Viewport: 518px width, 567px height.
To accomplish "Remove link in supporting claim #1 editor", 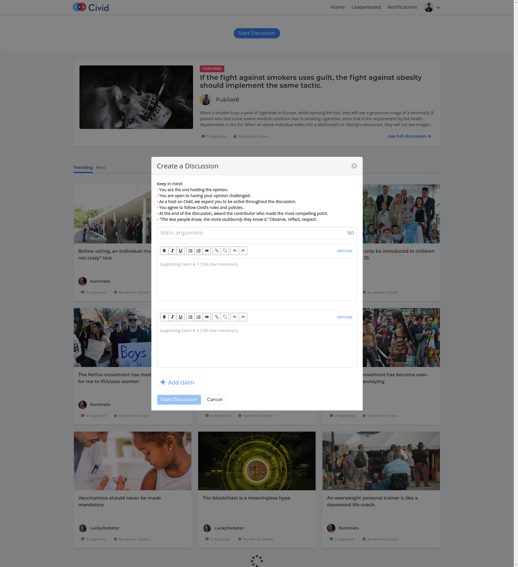I will click(x=225, y=251).
